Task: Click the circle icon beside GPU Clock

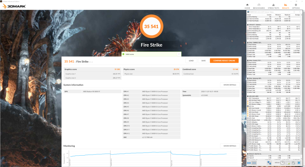Action: click(248, 118)
